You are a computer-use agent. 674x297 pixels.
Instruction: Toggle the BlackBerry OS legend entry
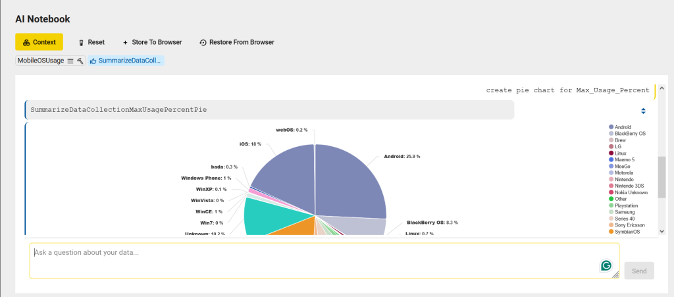[x=630, y=134]
